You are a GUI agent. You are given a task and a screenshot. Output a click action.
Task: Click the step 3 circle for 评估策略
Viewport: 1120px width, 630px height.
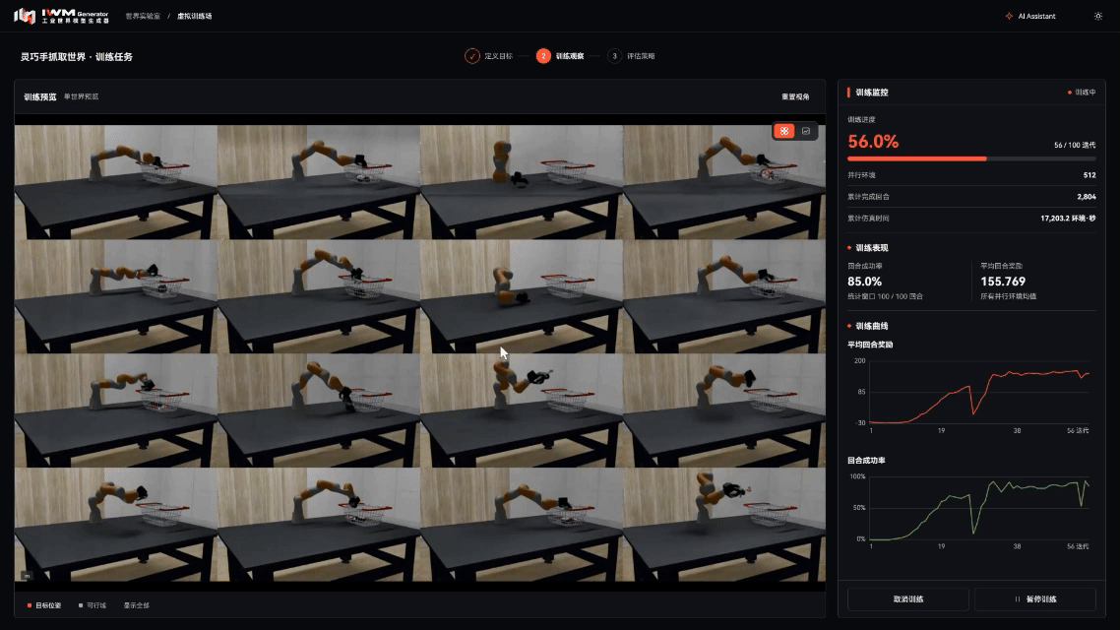614,56
